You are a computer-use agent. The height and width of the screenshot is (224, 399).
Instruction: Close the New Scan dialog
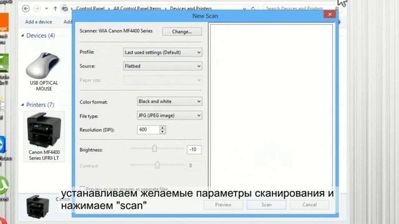pos(330,14)
